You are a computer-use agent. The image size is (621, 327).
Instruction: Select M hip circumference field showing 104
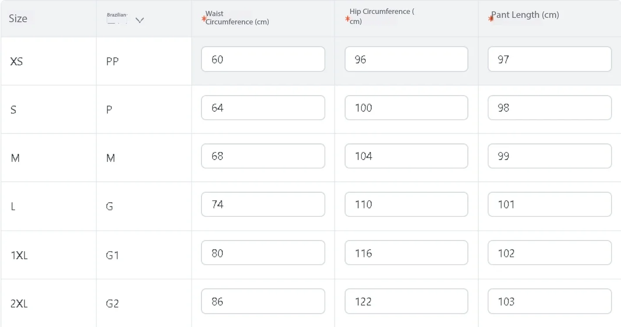[406, 156]
